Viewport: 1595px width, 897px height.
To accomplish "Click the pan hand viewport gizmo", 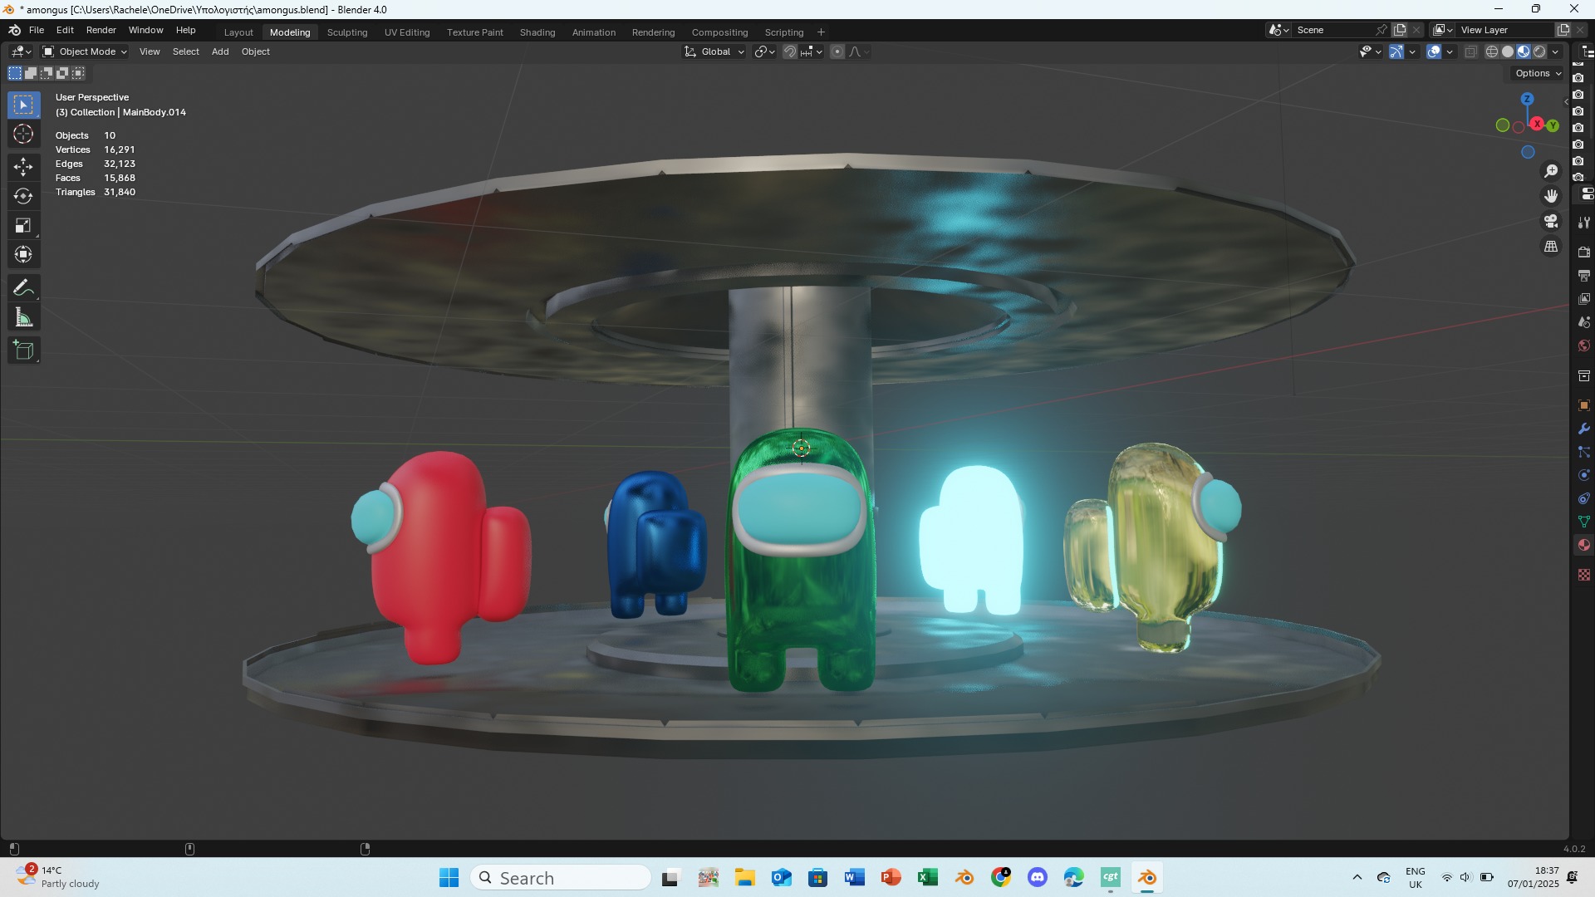I will [x=1551, y=196].
